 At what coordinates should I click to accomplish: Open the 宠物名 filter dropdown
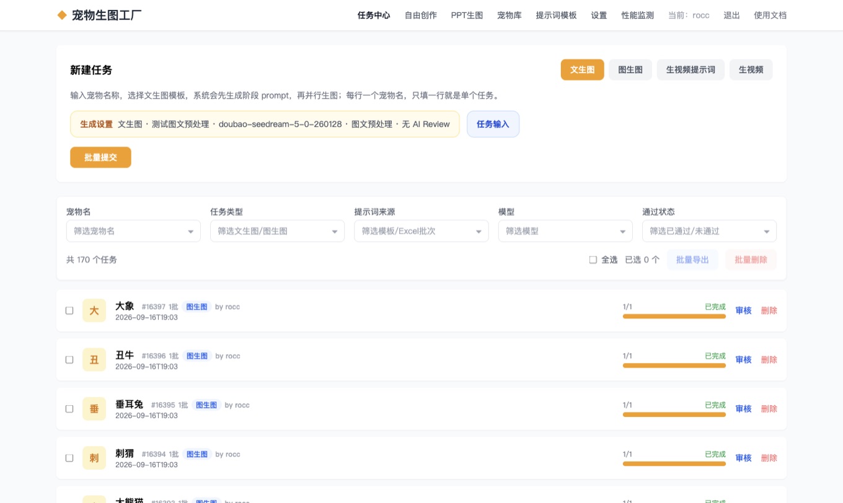click(x=133, y=231)
